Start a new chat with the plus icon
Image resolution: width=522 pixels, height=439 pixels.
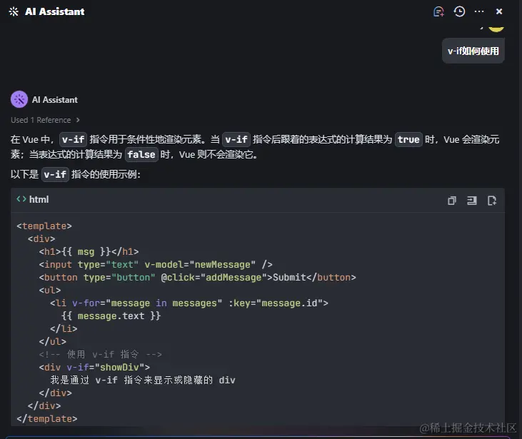click(x=438, y=11)
